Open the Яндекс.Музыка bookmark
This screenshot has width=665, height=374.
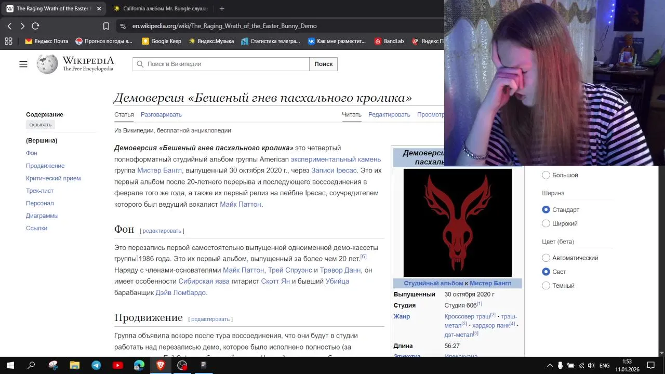click(211, 41)
